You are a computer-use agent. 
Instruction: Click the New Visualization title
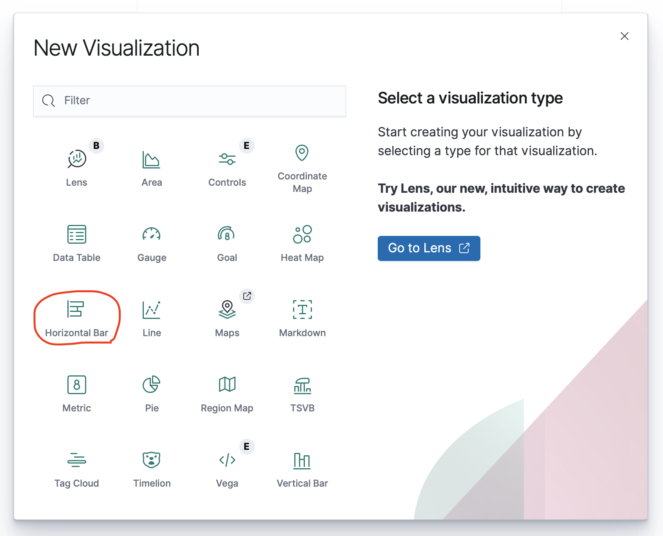click(x=117, y=48)
